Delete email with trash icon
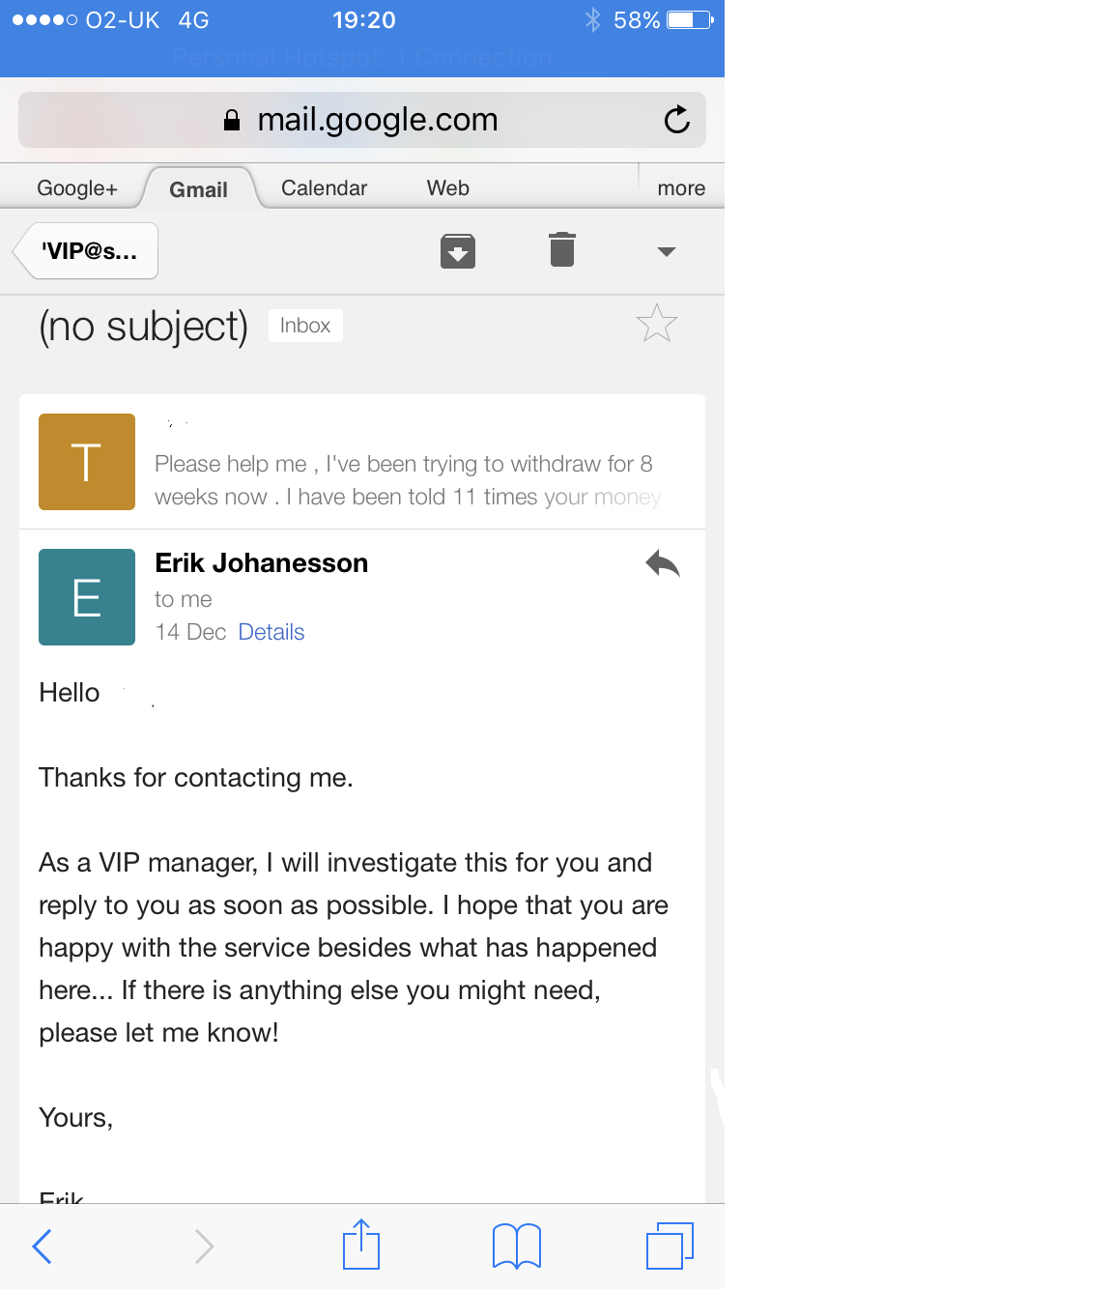The image size is (1113, 1289). tap(562, 249)
